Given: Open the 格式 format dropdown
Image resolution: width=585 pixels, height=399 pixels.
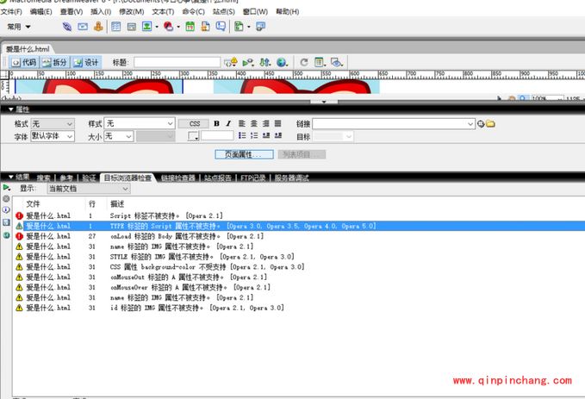Looking at the screenshot, I should click(53, 124).
